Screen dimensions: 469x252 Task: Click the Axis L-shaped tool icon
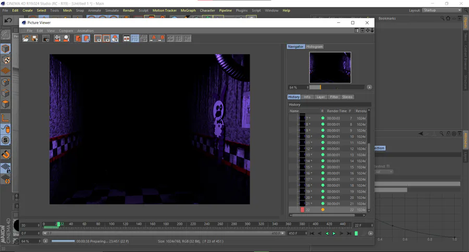6,118
